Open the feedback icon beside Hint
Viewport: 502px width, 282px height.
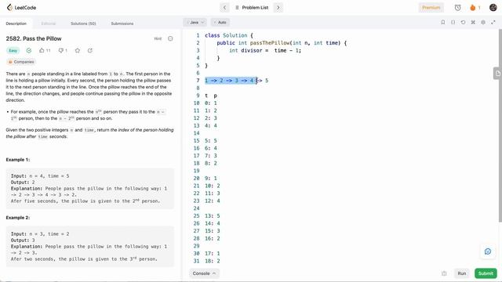170,38
